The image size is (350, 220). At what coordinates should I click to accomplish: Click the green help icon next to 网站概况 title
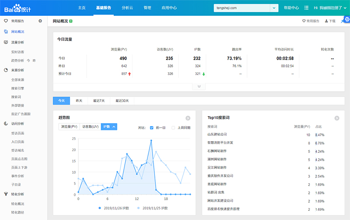[71, 21]
